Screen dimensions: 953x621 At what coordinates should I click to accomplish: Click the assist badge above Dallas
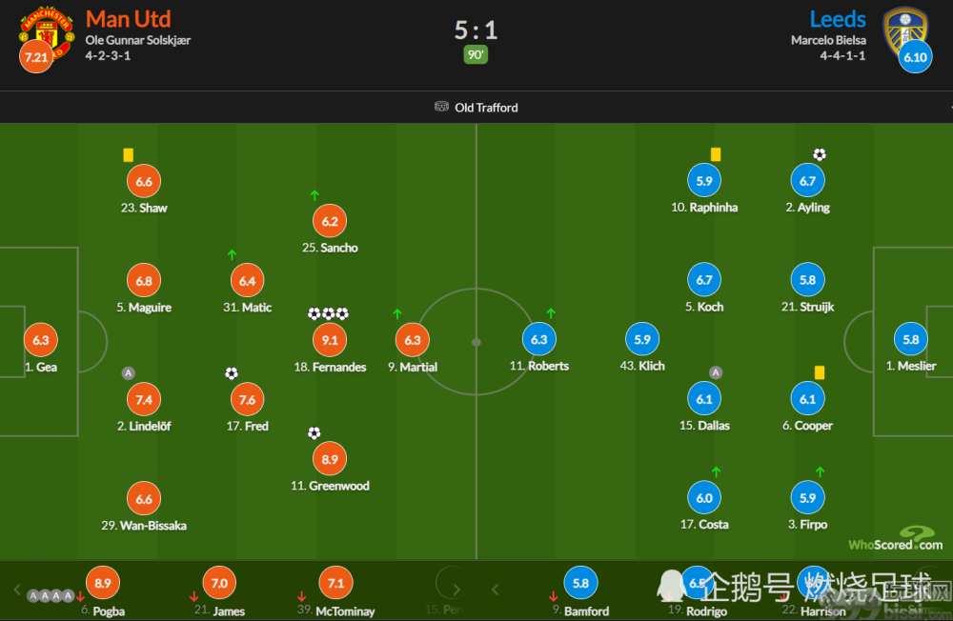(716, 372)
